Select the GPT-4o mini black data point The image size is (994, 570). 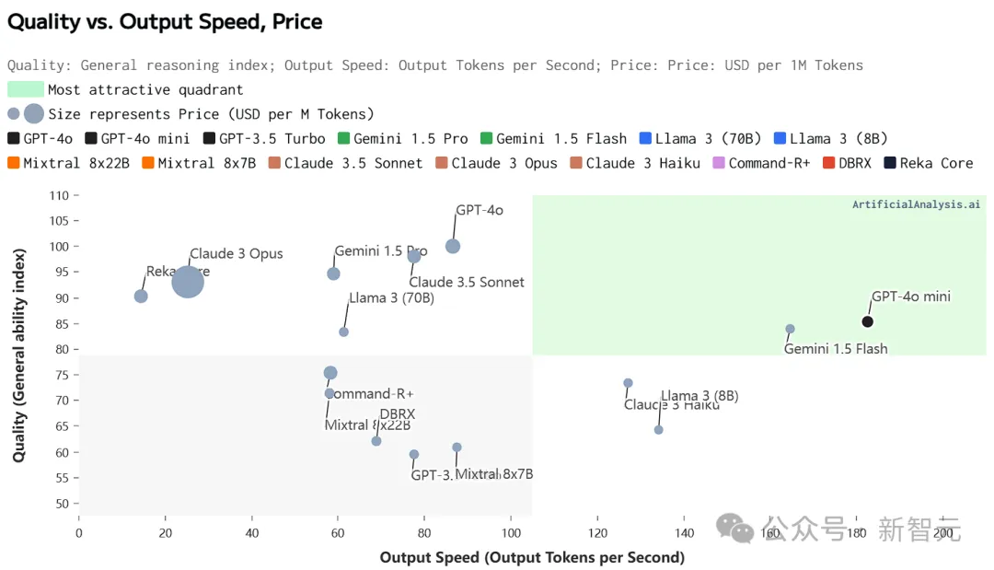click(867, 321)
